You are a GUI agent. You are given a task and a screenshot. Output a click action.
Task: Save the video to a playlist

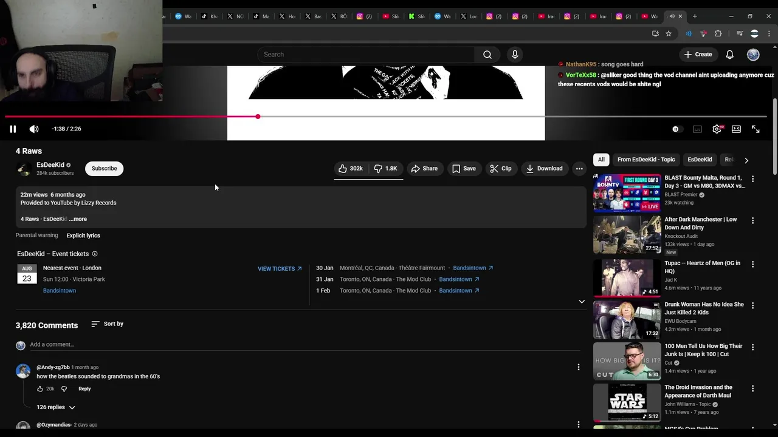coord(464,168)
